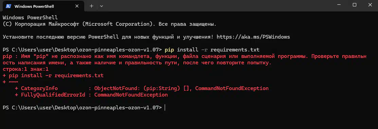Open the https://aka.ms/PSWindows link
The image size is (378, 129).
tap(253, 37)
